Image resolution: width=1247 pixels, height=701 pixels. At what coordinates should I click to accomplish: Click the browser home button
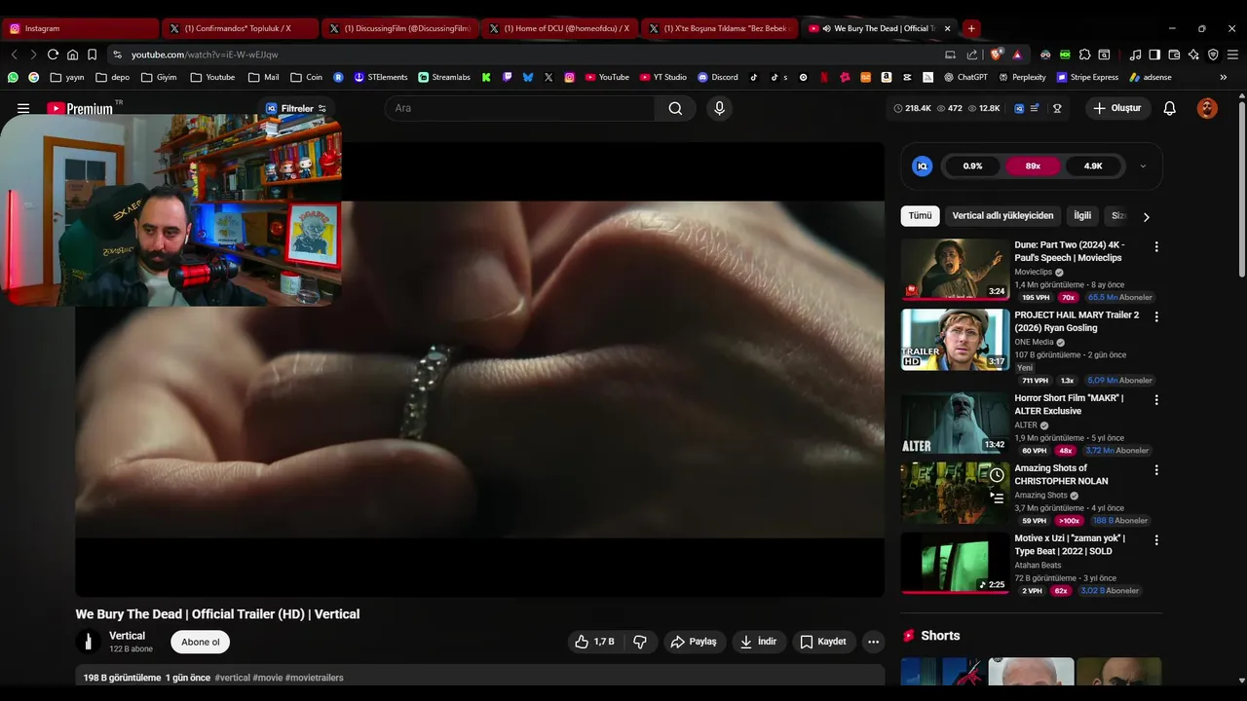click(x=72, y=55)
